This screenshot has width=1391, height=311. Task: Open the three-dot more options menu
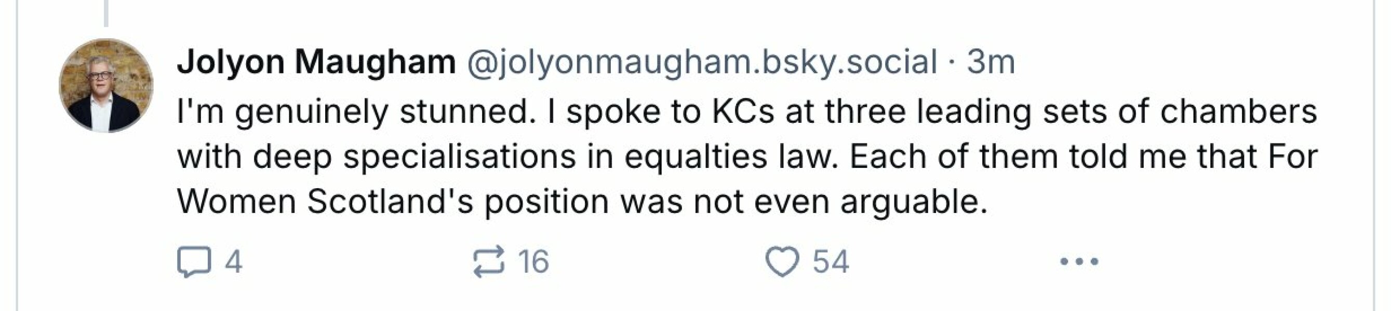1078,262
